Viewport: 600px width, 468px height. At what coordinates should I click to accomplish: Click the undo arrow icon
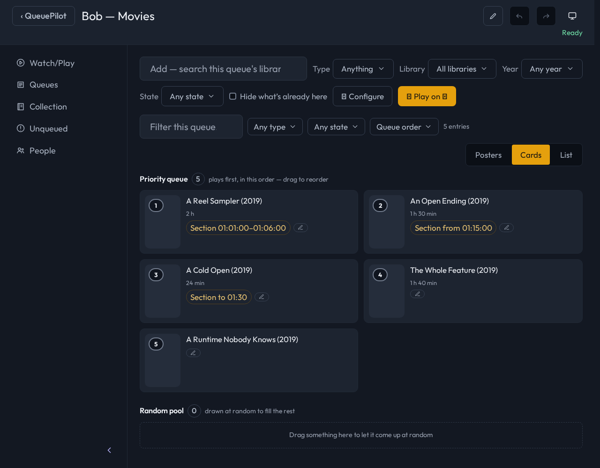point(519,16)
